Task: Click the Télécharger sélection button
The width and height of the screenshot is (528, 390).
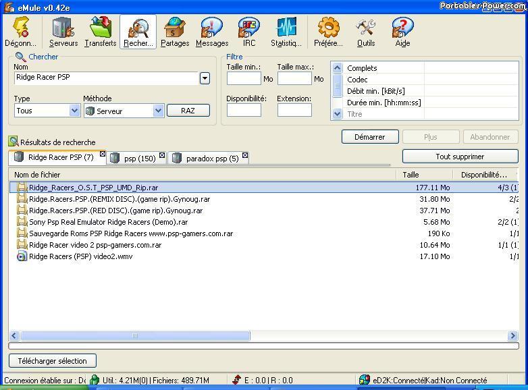Action: pos(53,361)
